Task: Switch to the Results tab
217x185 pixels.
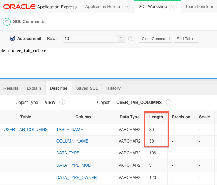Action: tap(11, 88)
